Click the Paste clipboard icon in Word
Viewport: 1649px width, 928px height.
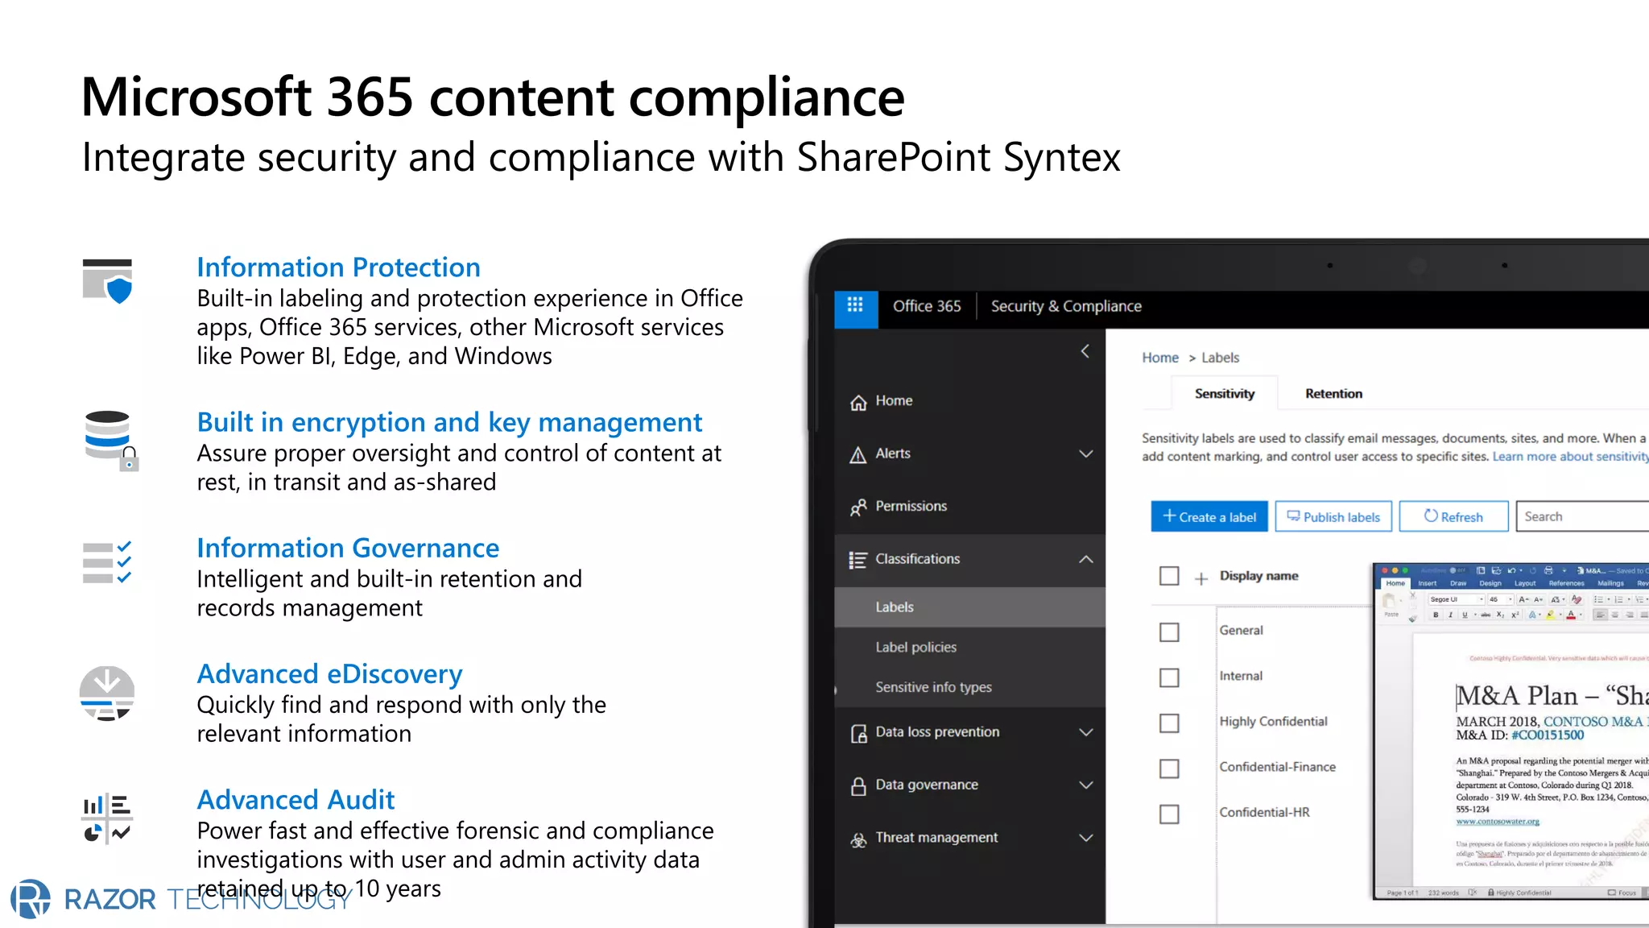[x=1390, y=603]
